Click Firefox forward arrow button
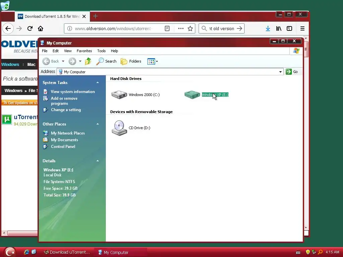343x257 pixels. [x=19, y=29]
